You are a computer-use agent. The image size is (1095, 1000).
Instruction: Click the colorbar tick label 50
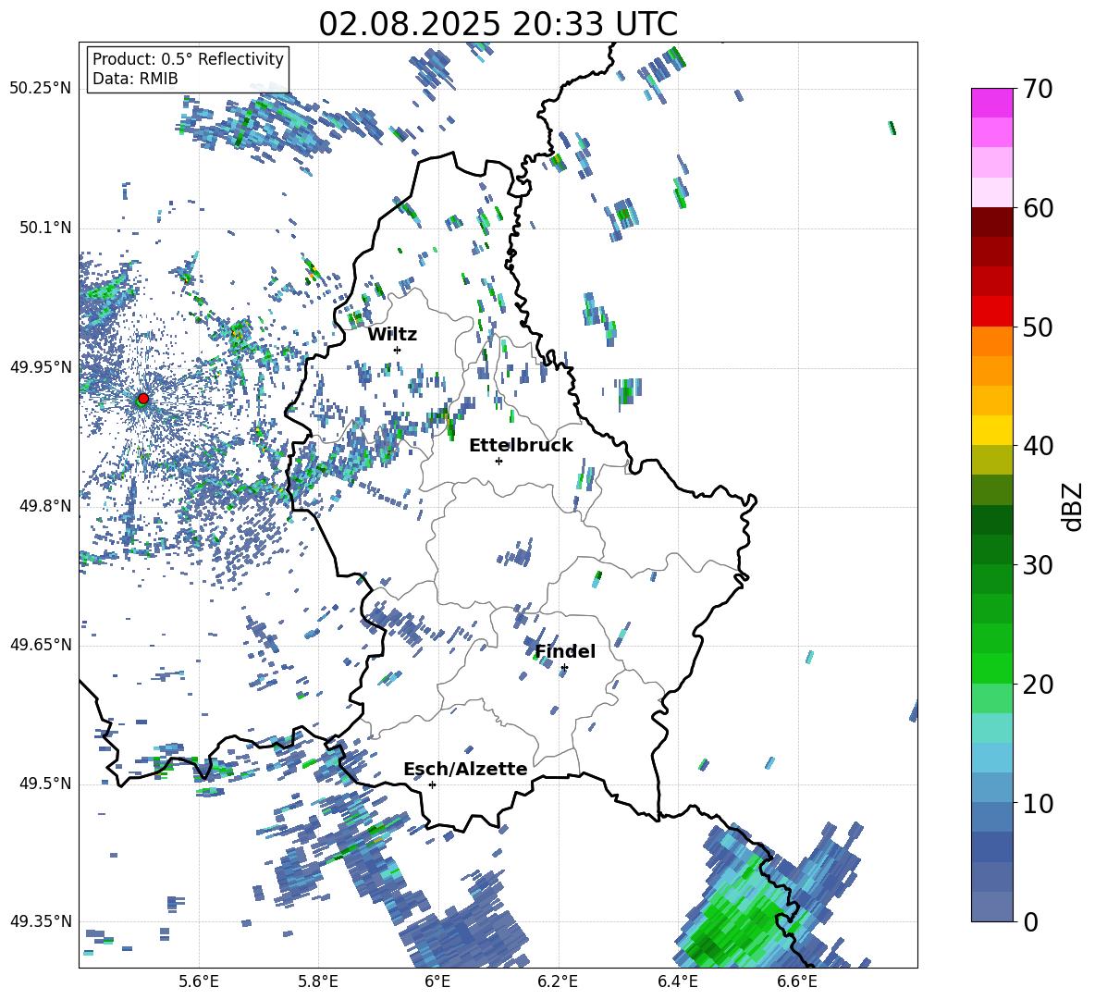coord(1037,327)
